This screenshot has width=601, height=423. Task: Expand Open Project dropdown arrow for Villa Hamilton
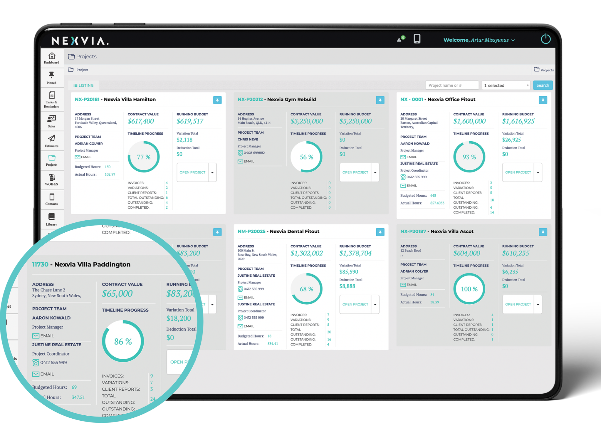[212, 172]
